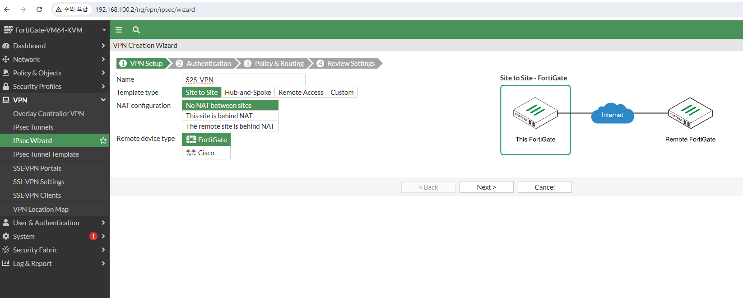Open VPN Location Map menu item
Screen dimensions: 743x298
click(41, 209)
